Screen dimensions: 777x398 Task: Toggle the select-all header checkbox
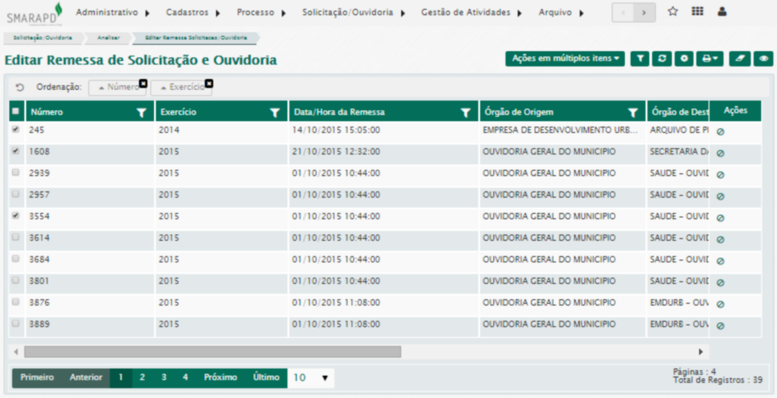tap(16, 111)
